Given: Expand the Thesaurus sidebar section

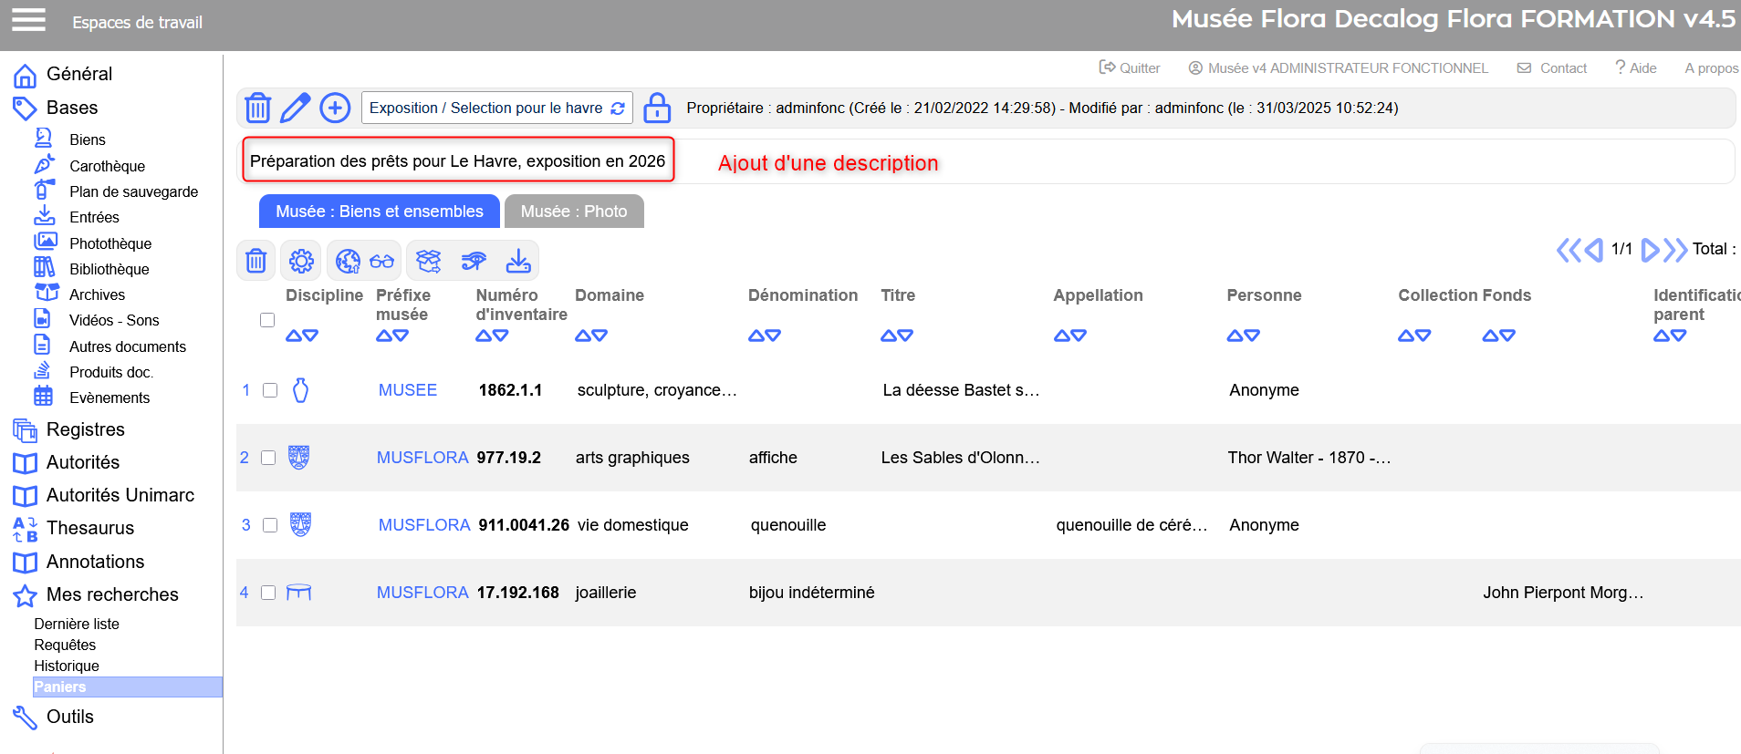Looking at the screenshot, I should click(89, 528).
